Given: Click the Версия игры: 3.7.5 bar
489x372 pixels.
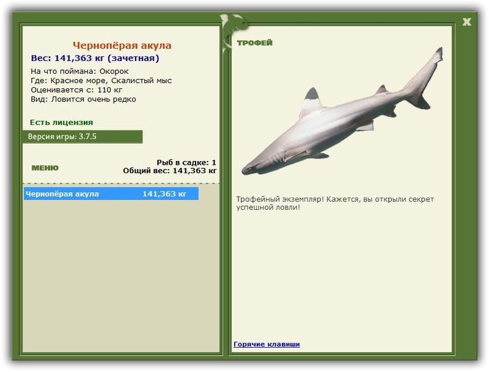Looking at the screenshot, I should (83, 137).
